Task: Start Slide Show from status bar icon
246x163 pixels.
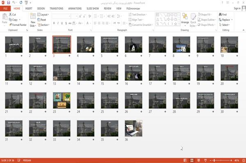Action: pyautogui.click(x=205, y=160)
